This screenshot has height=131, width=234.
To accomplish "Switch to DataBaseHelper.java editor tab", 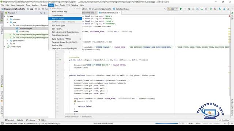I will coord(109,13).
